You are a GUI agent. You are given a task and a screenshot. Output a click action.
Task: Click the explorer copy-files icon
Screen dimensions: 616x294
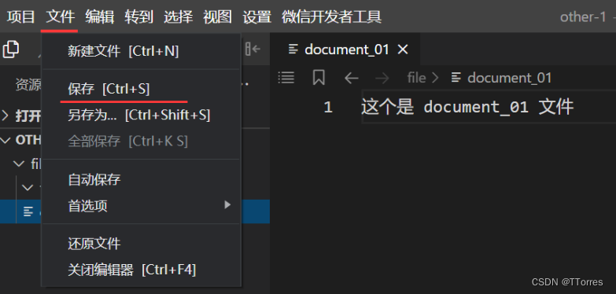11,49
